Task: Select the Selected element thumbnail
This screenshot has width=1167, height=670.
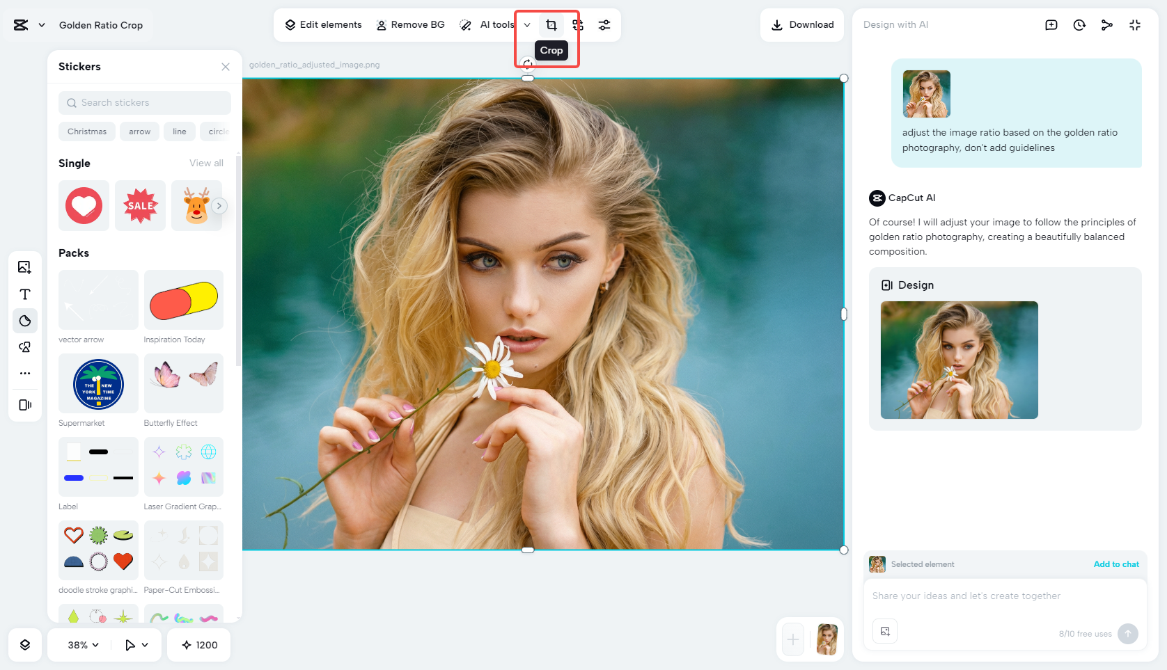Action: point(877,564)
